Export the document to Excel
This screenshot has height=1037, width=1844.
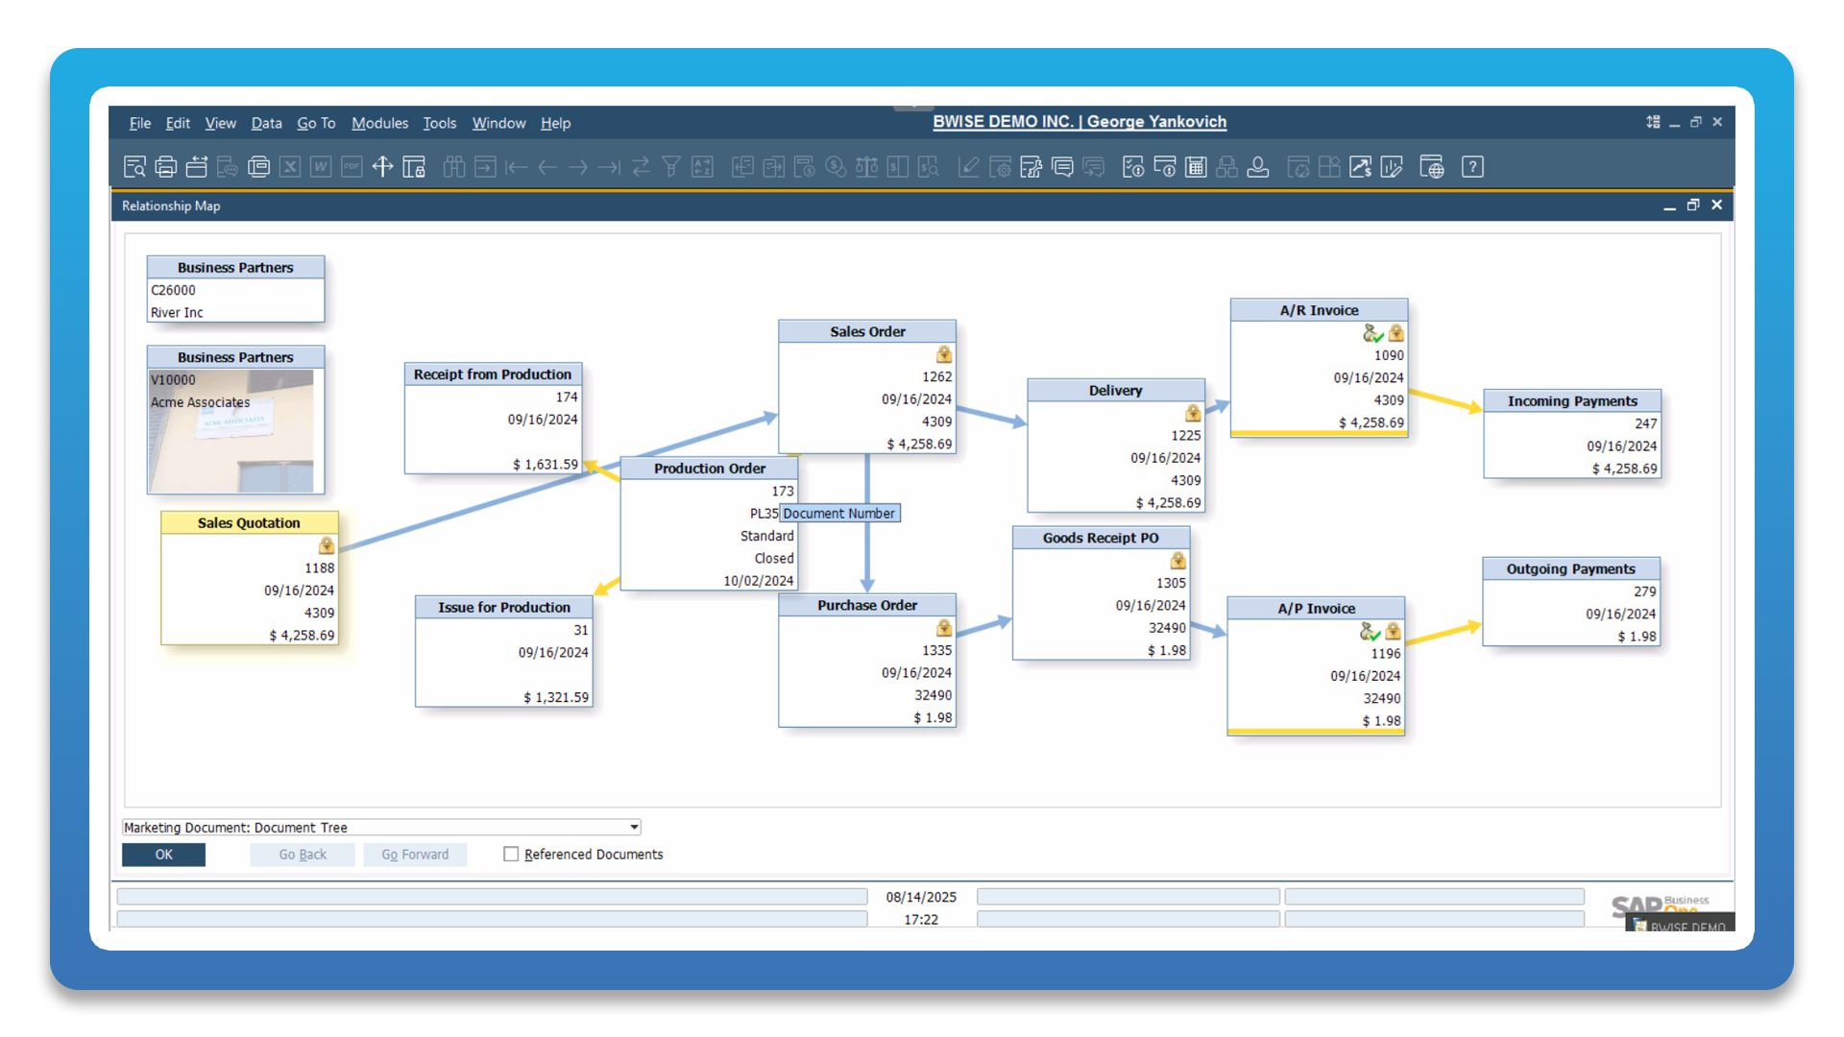290,166
